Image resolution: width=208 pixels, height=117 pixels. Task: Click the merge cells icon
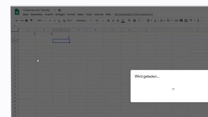tap(139, 20)
